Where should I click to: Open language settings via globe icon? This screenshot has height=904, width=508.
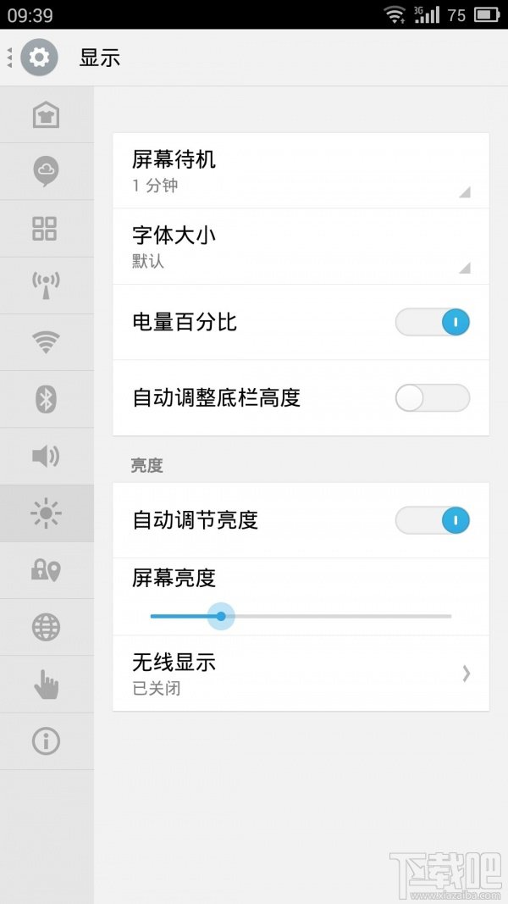point(47,627)
